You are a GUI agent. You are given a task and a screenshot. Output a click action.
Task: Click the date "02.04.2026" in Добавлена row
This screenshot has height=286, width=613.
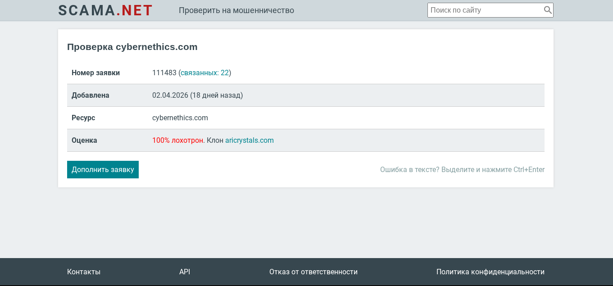point(169,95)
